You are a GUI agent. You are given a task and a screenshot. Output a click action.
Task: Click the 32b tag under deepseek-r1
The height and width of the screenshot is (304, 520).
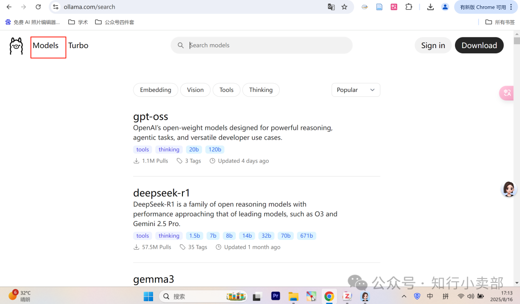tap(266, 236)
